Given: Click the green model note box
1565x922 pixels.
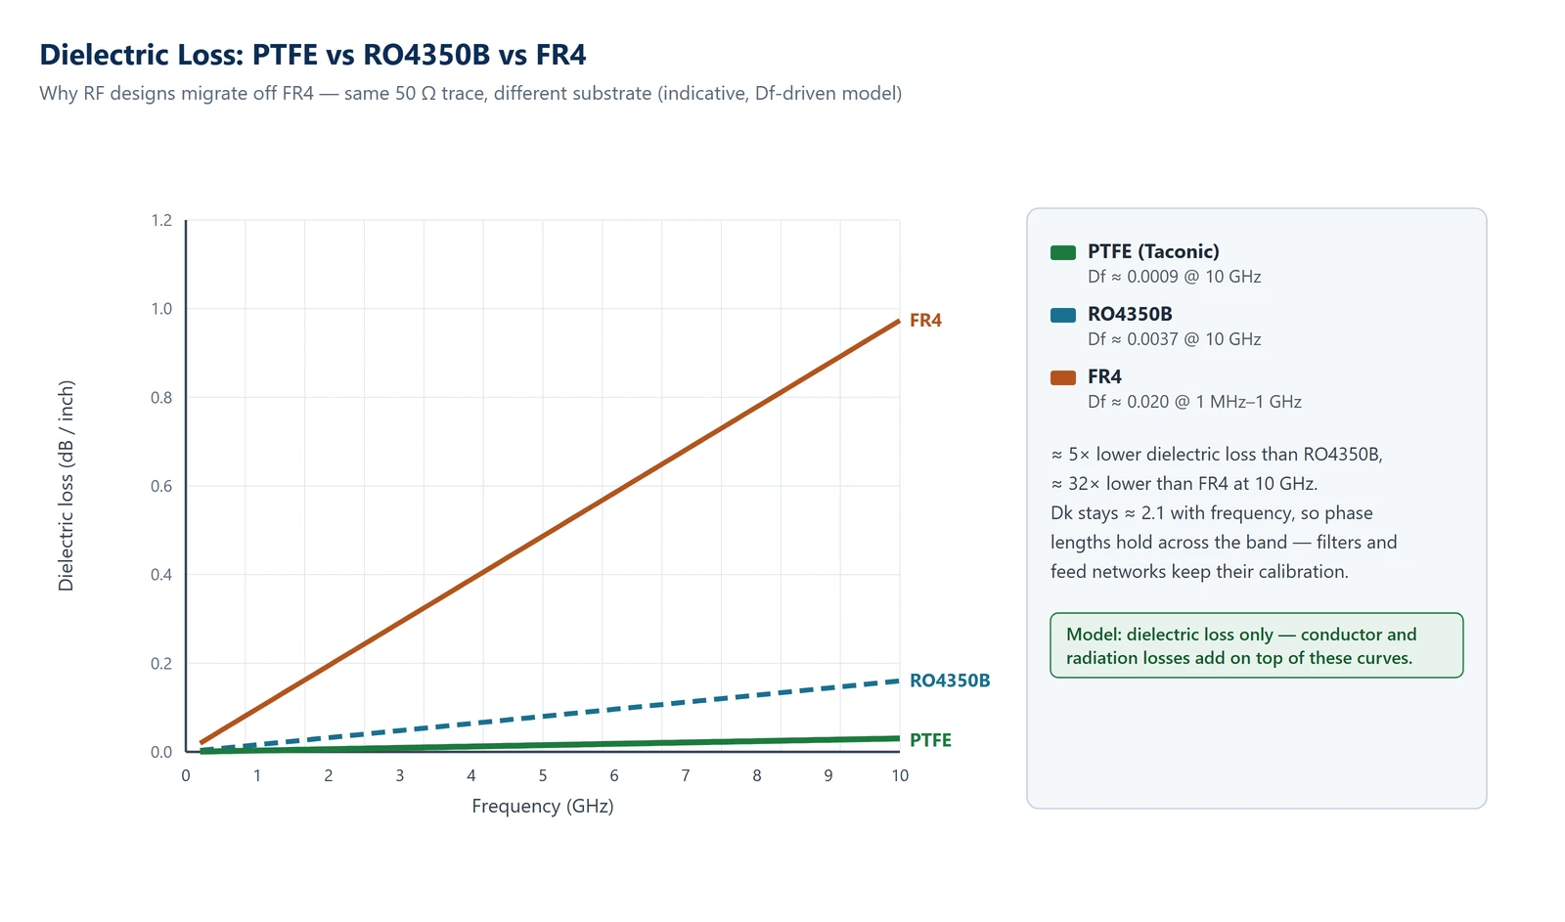Looking at the screenshot, I should (x=1257, y=645).
